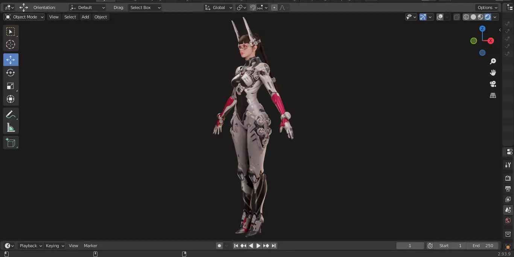Screen dimensions: 514x257
Task: Play the animation forward
Action: [259, 246]
